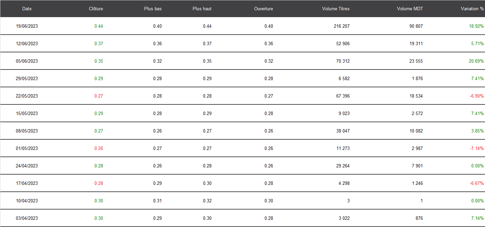Image resolution: width=485 pixels, height=227 pixels.
Task: Click the Volume Titres column header
Action: pos(336,9)
